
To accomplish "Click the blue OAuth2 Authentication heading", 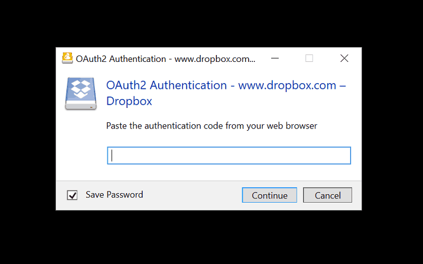I will pos(167,85).
